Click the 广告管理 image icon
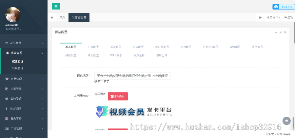This screenshot has width=295, height=138. [x=7, y=128]
